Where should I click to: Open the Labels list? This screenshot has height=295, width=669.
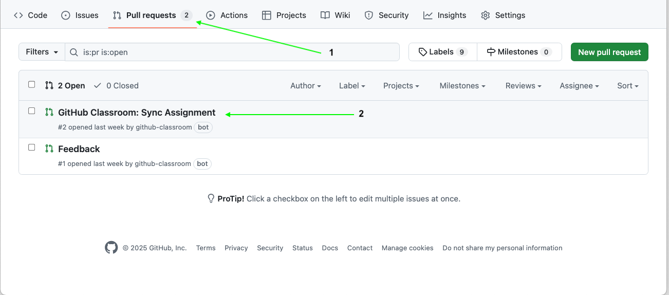pos(443,52)
